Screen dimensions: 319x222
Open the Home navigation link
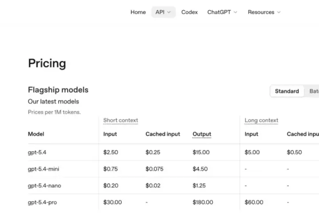click(138, 12)
